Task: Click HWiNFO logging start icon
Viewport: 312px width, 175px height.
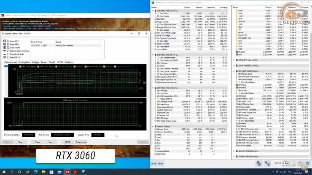Action: [293, 164]
